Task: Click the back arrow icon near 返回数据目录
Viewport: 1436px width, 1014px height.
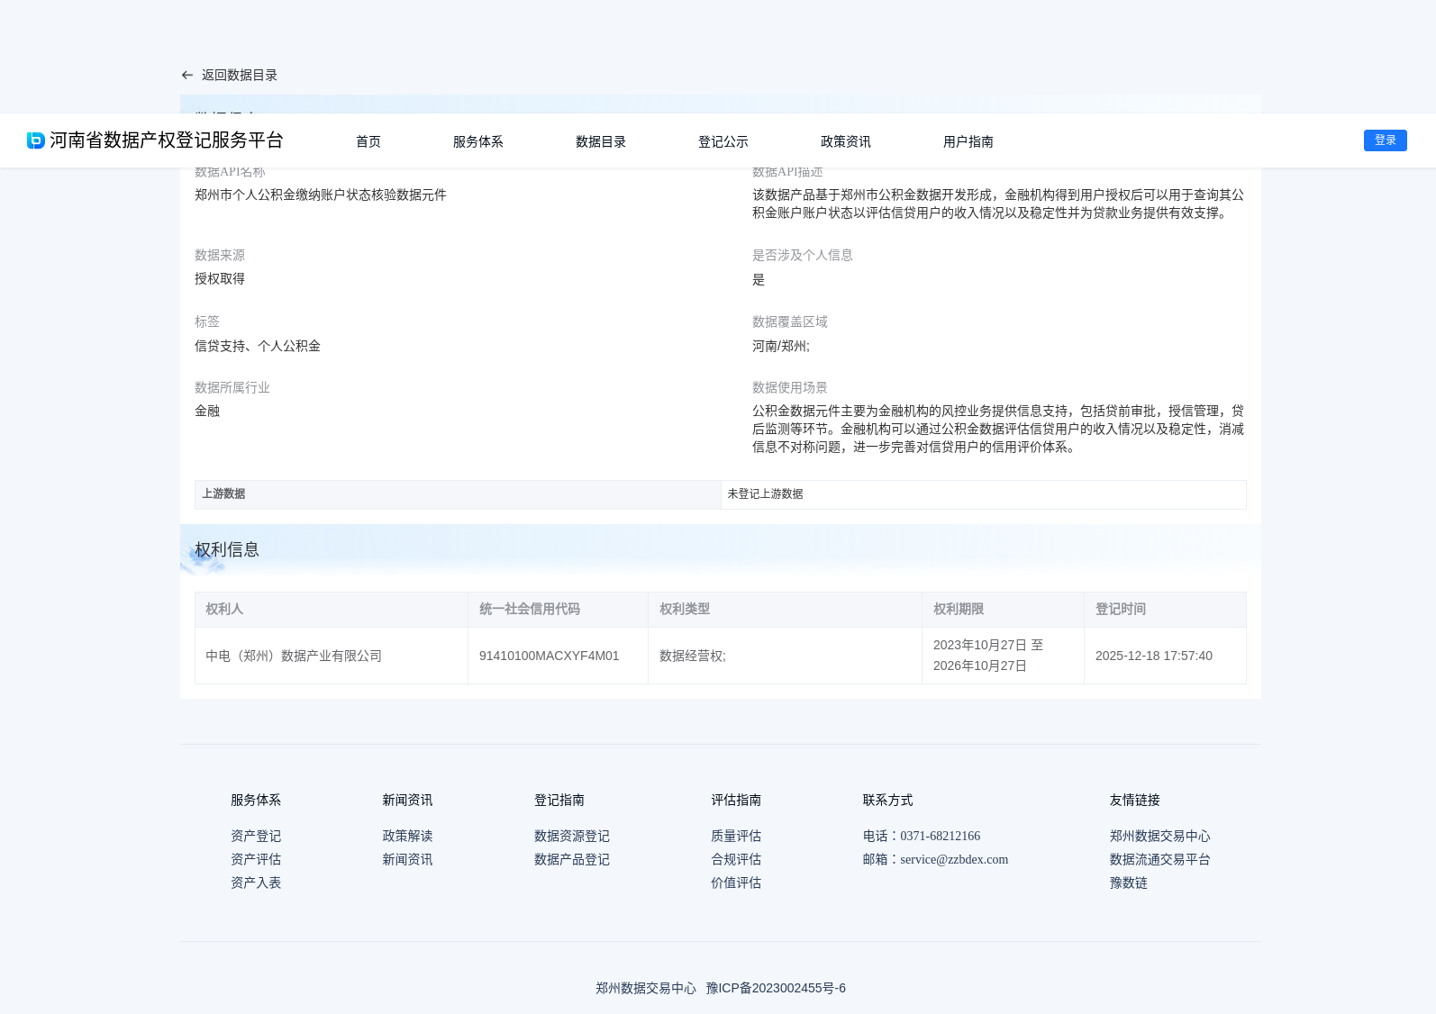Action: [x=186, y=76]
